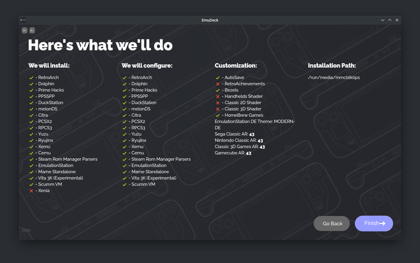
Task: Click check icon beside EmulationStation in install list
Action: (31, 166)
